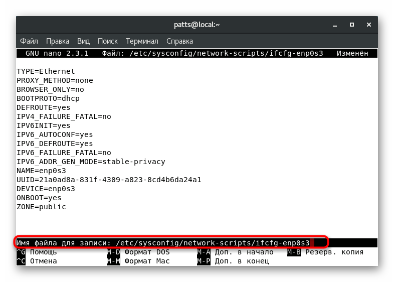
Task: Click the M-M Формат Mac option
Action: point(138,261)
